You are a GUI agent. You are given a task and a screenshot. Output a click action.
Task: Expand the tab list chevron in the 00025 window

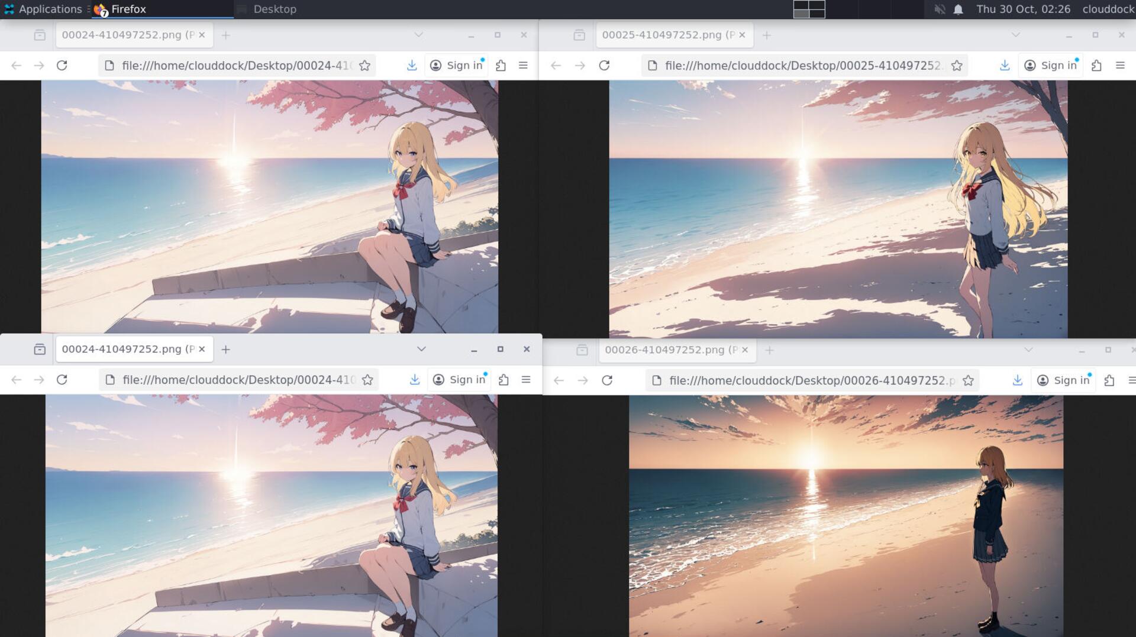(x=1016, y=35)
